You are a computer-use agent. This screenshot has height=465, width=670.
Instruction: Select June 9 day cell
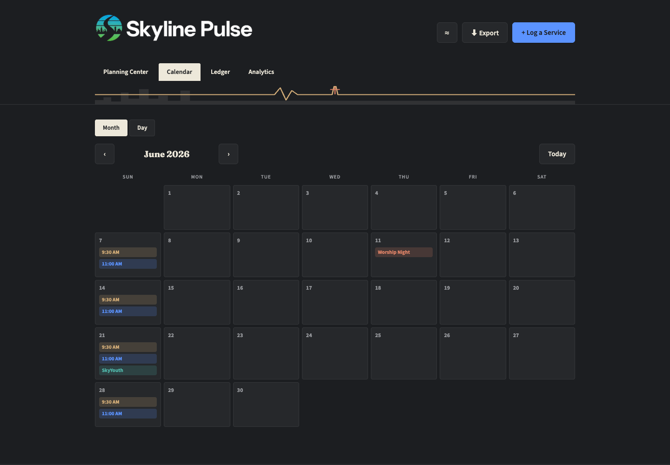tap(266, 255)
